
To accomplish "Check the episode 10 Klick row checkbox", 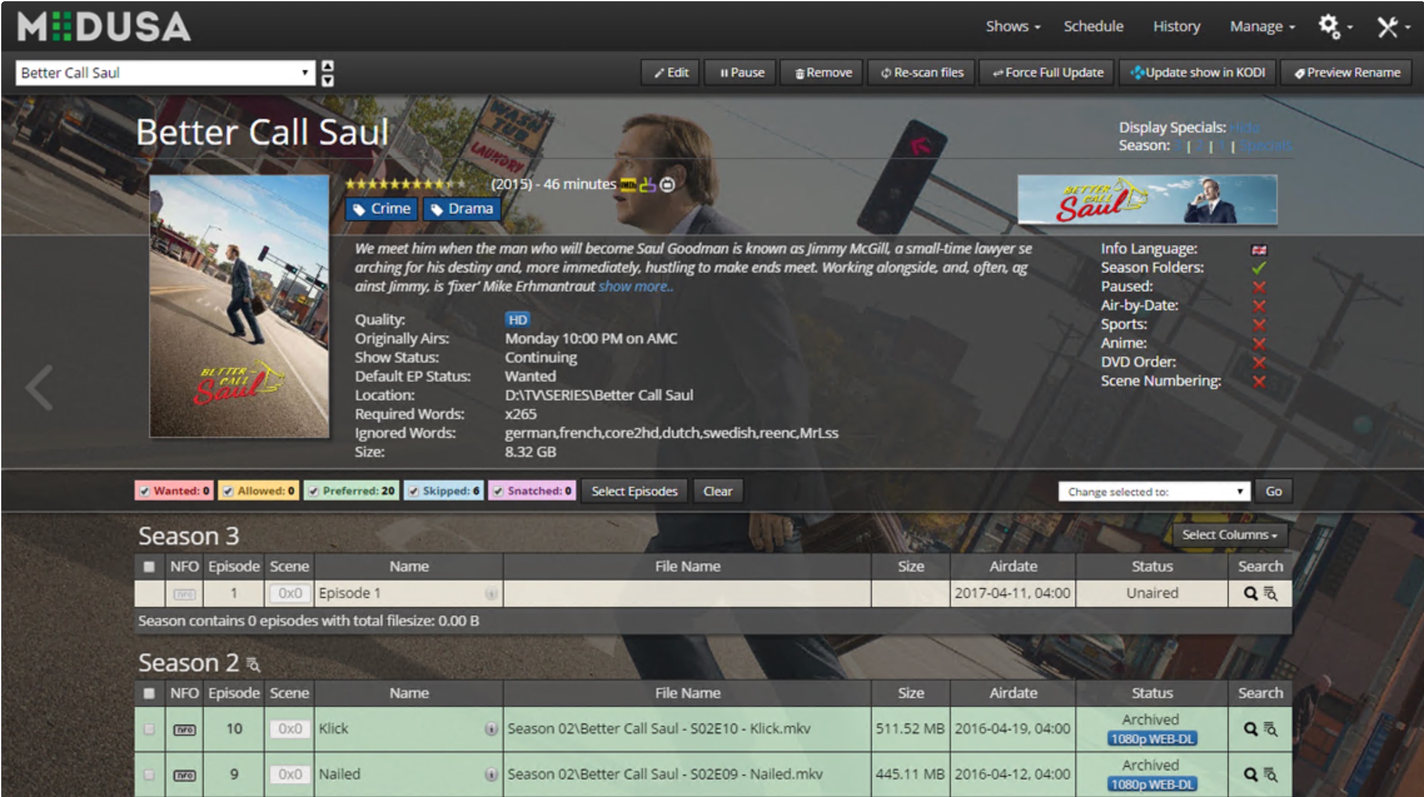I will pyautogui.click(x=149, y=729).
